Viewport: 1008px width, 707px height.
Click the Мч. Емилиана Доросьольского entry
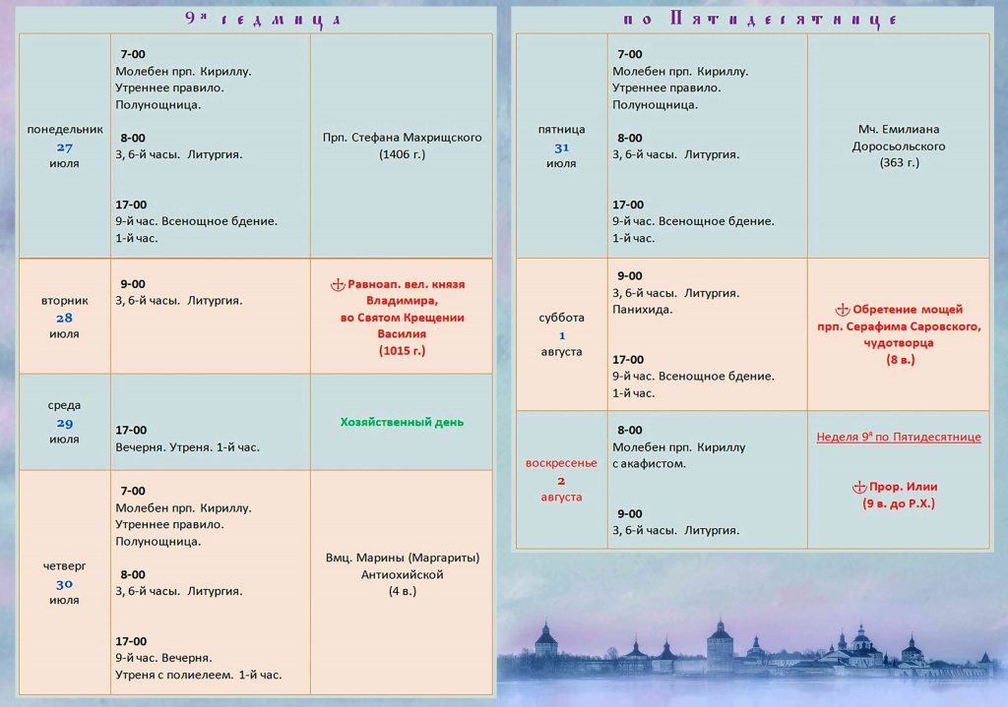pos(899,146)
